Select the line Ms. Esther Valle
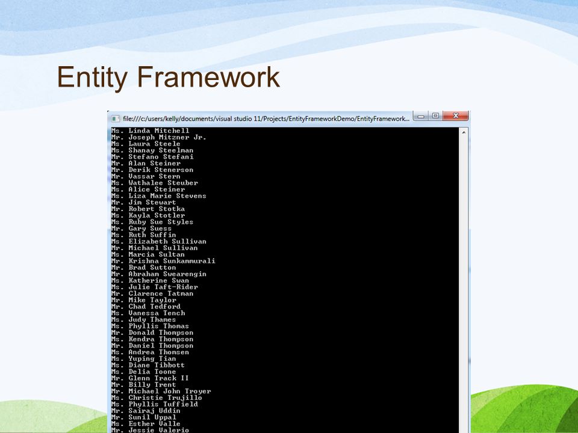The height and width of the screenshot is (433, 578). point(146,423)
